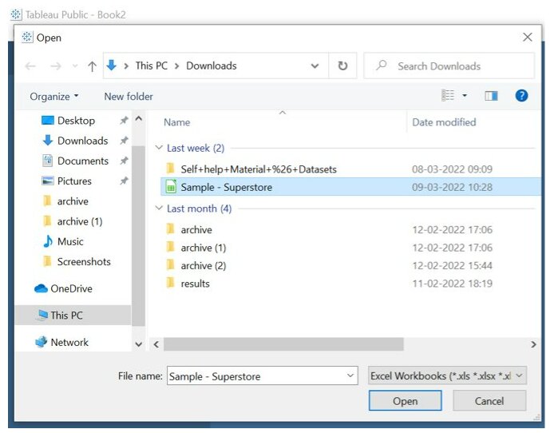Select Downloads in the address path
This screenshot has width=550, height=433.
212,66
